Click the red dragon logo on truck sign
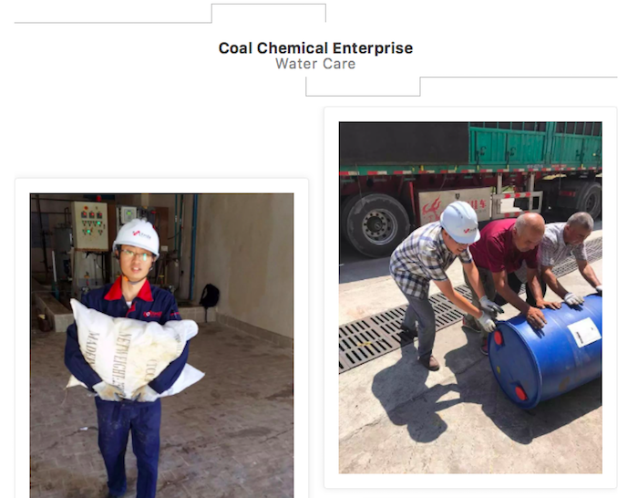The image size is (638, 498). click(x=431, y=208)
